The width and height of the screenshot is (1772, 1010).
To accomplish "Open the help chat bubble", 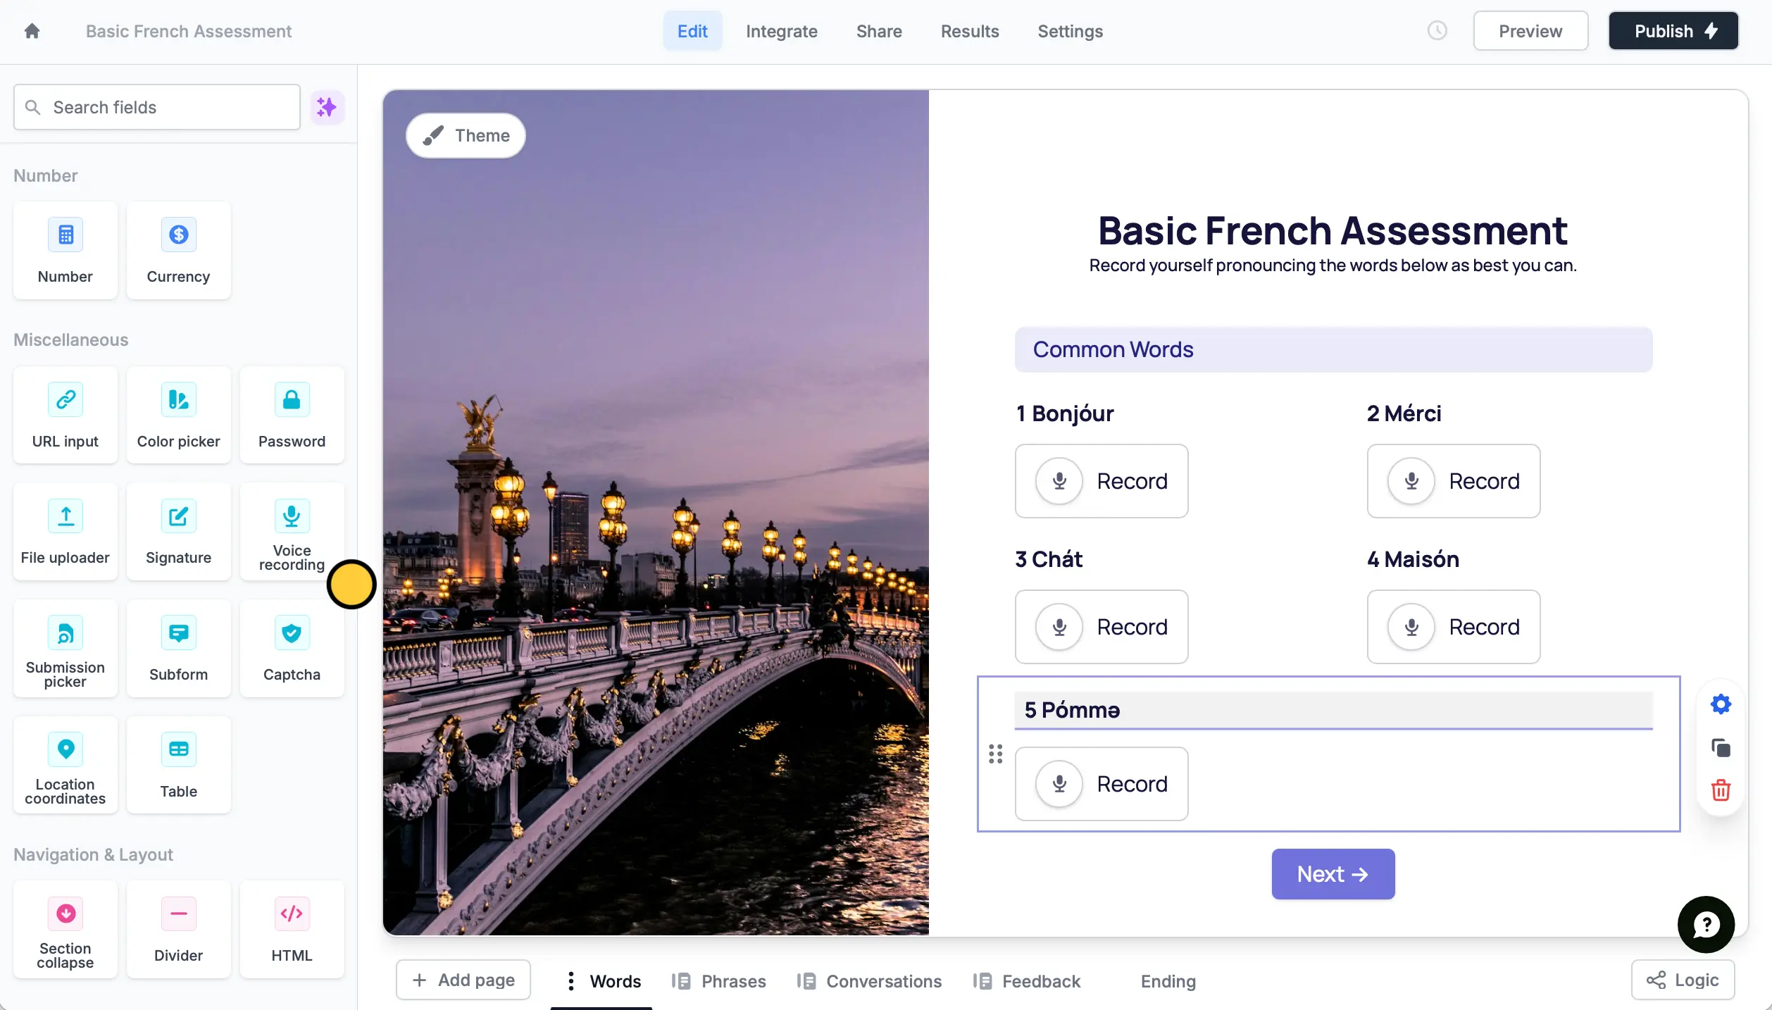I will pos(1706,924).
